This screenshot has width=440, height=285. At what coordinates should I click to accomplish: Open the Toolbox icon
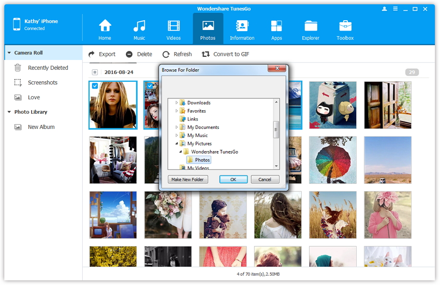tap(345, 26)
